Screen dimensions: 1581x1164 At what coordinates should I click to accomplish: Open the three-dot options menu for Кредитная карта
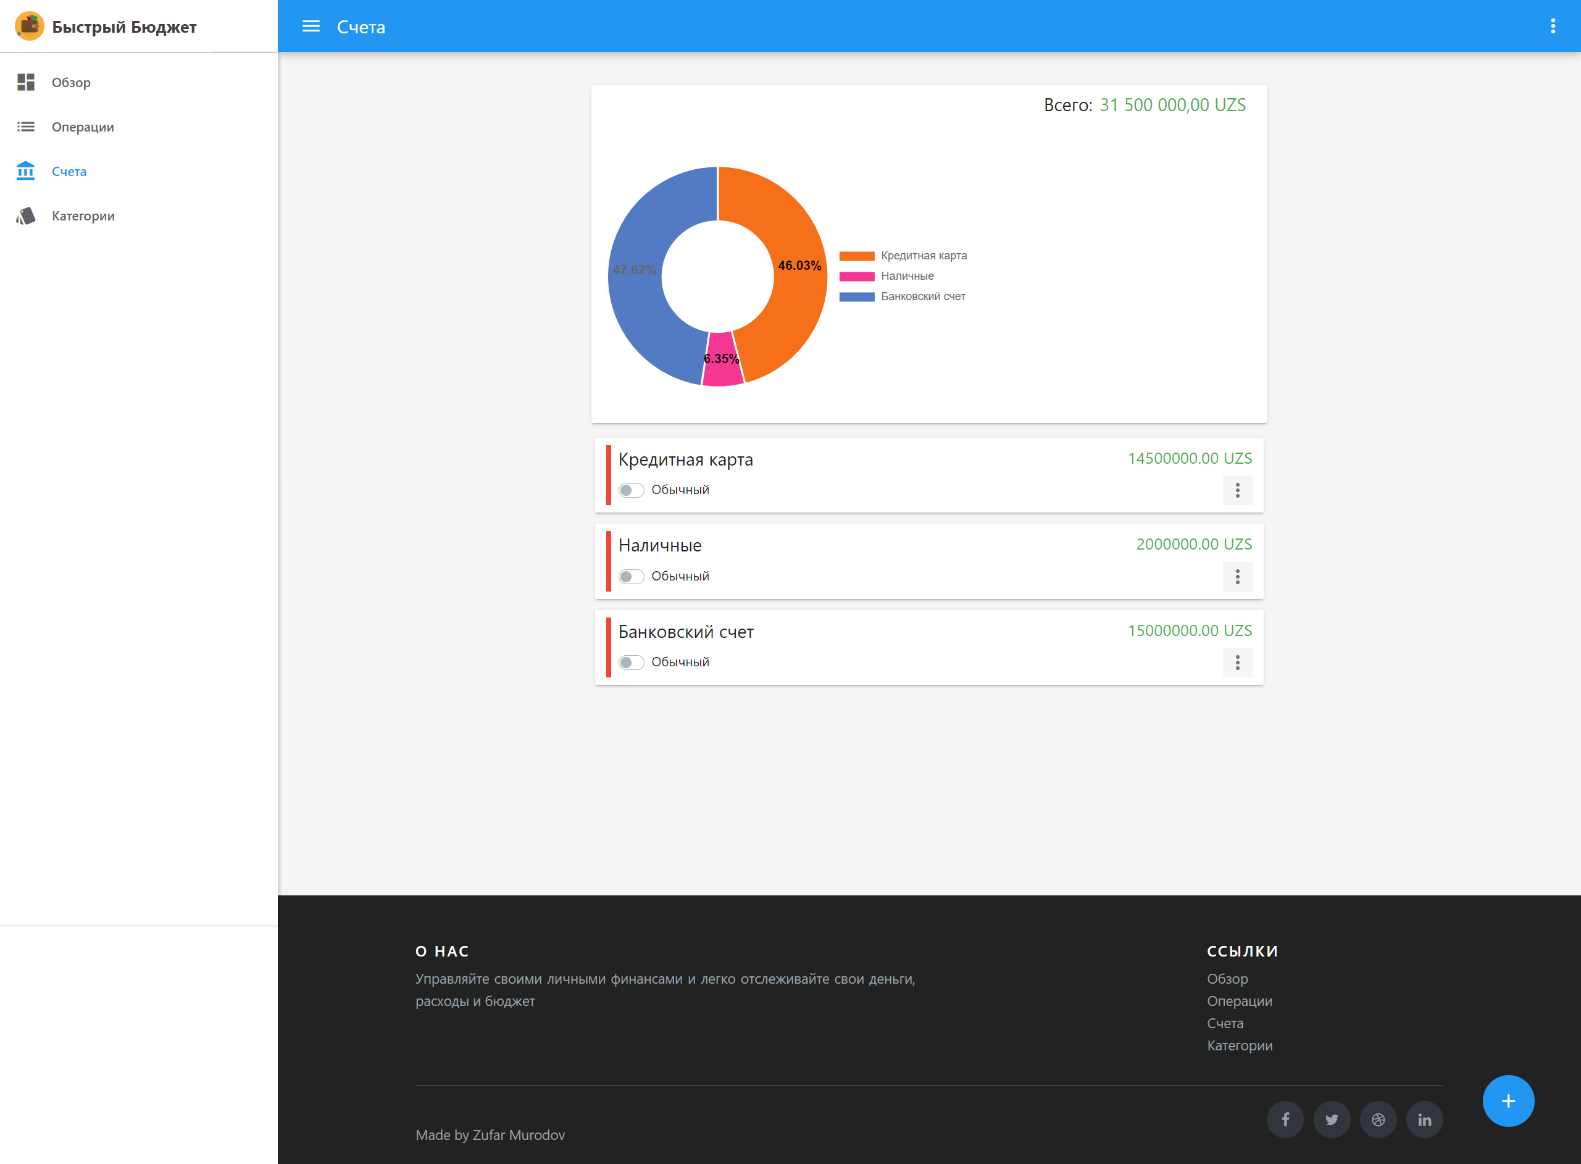click(1237, 490)
